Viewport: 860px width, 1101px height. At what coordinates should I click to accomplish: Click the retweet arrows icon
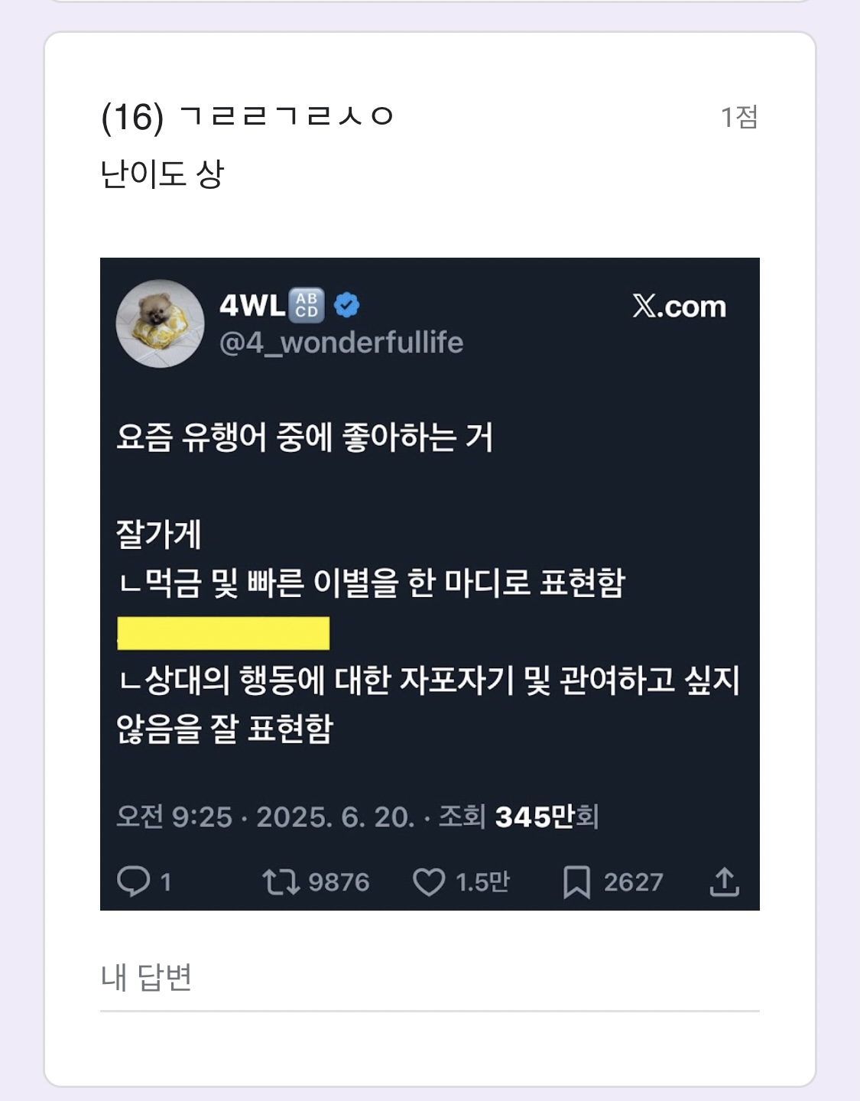pyautogui.click(x=281, y=882)
